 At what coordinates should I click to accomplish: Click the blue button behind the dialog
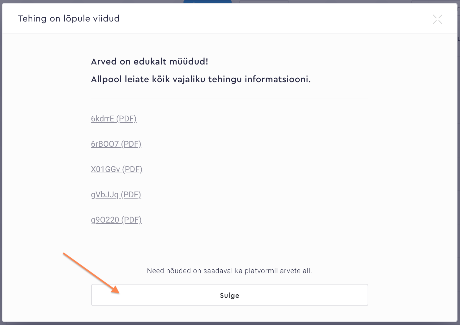[x=207, y=2]
